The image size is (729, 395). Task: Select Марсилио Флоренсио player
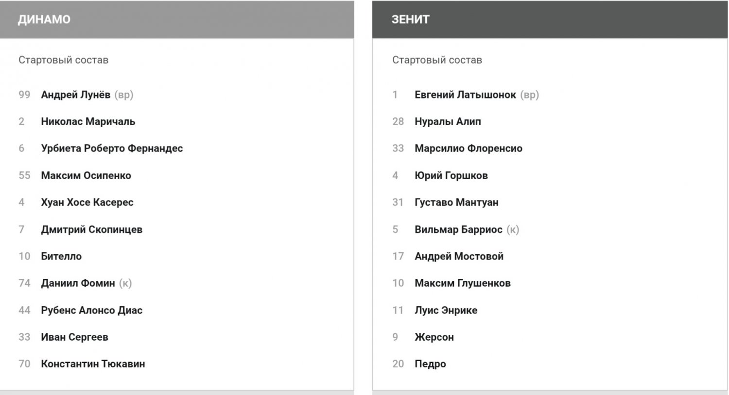pyautogui.click(x=469, y=148)
